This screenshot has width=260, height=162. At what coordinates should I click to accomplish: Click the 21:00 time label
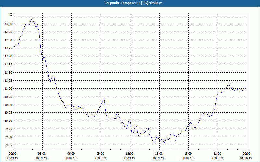coord(217,154)
